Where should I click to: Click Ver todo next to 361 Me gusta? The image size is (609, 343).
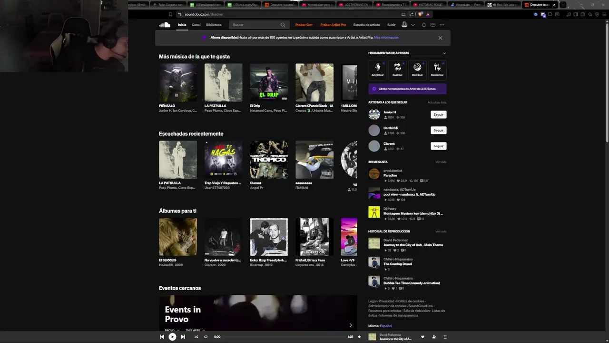click(441, 162)
